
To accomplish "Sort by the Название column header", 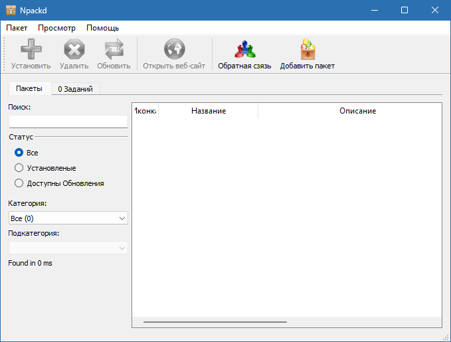I will 209,111.
